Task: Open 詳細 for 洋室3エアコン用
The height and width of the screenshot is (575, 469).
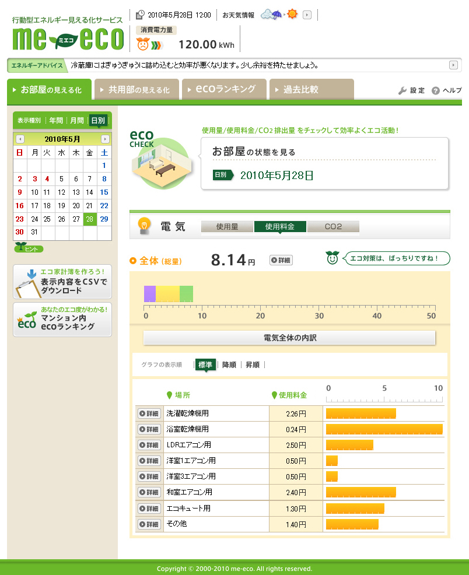Action: click(149, 476)
